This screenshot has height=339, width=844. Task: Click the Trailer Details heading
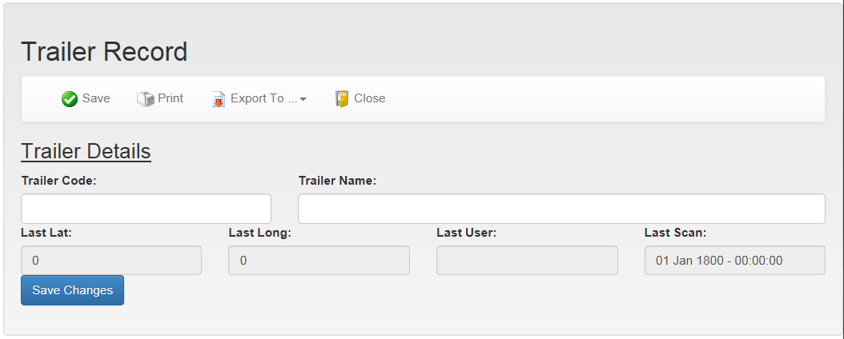(86, 151)
